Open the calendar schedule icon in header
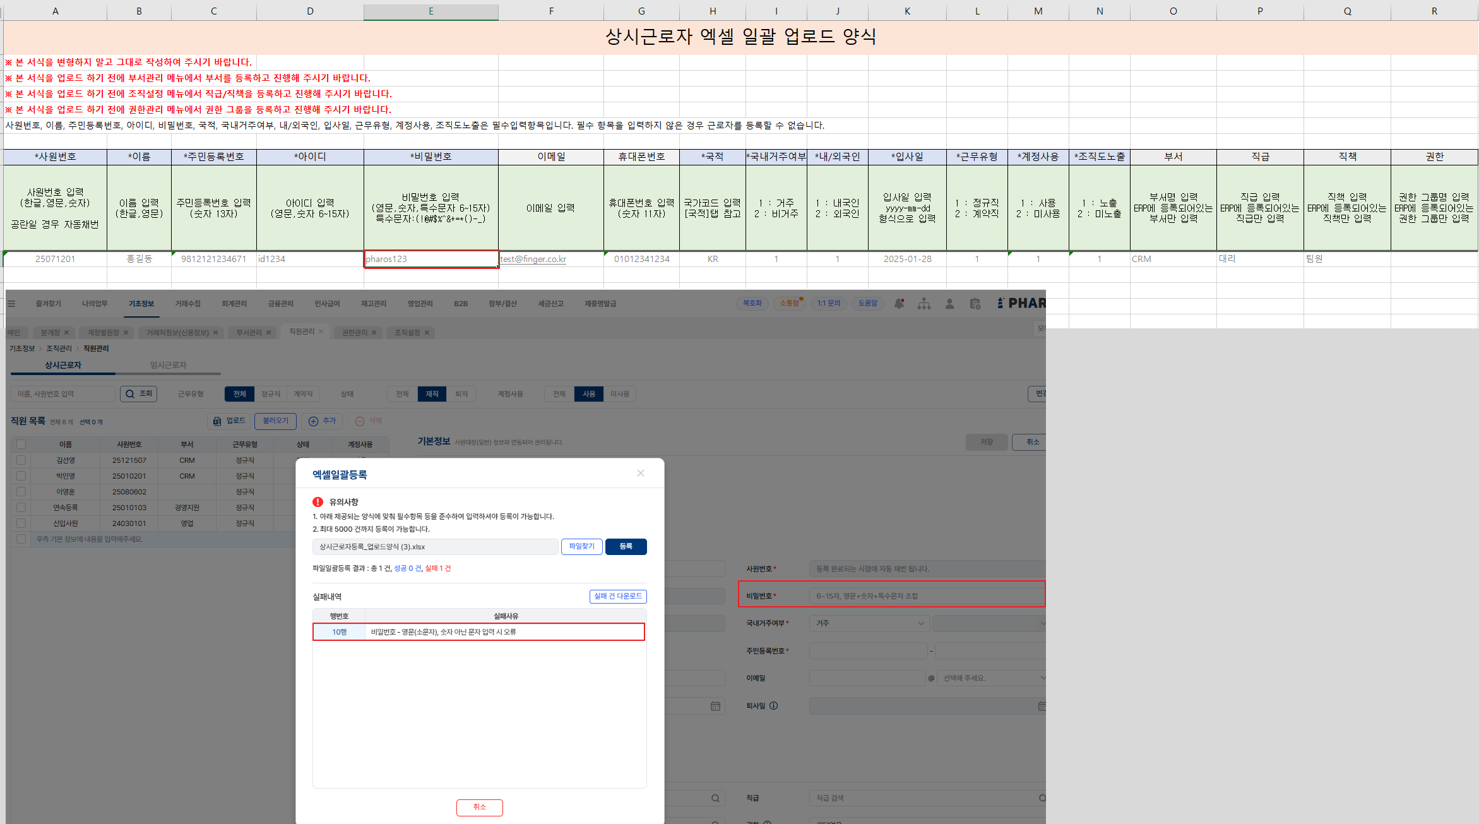 pyautogui.click(x=975, y=304)
